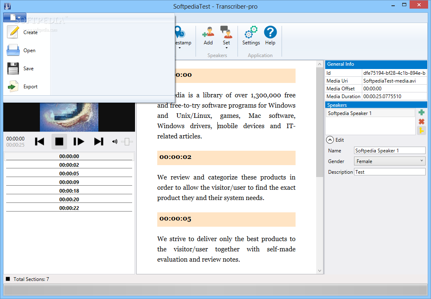Click the red X remove speaker icon
This screenshot has width=431, height=299.
pyautogui.click(x=422, y=122)
